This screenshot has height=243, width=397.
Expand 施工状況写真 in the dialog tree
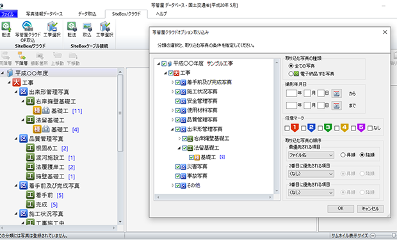pyautogui.click(x=173, y=92)
